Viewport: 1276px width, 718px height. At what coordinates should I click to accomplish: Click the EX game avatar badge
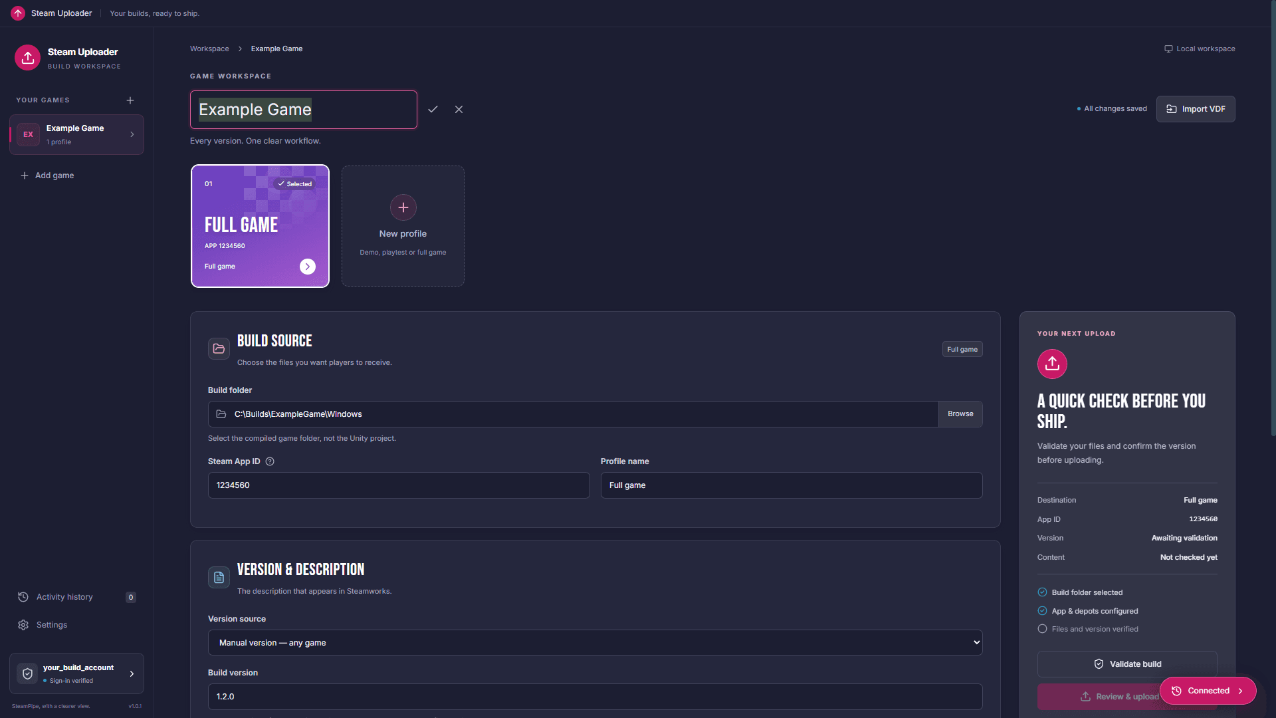[x=28, y=134]
